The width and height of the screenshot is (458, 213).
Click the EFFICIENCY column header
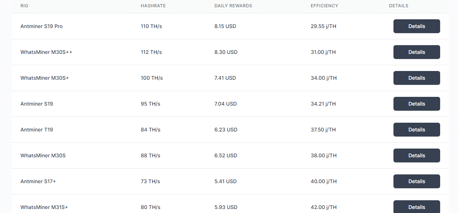tap(324, 6)
